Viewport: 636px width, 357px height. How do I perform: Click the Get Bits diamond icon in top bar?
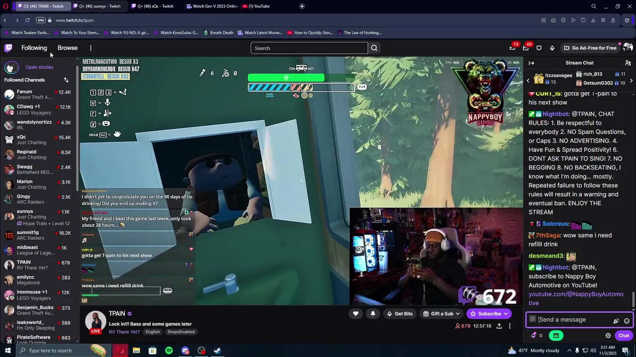[x=552, y=48]
